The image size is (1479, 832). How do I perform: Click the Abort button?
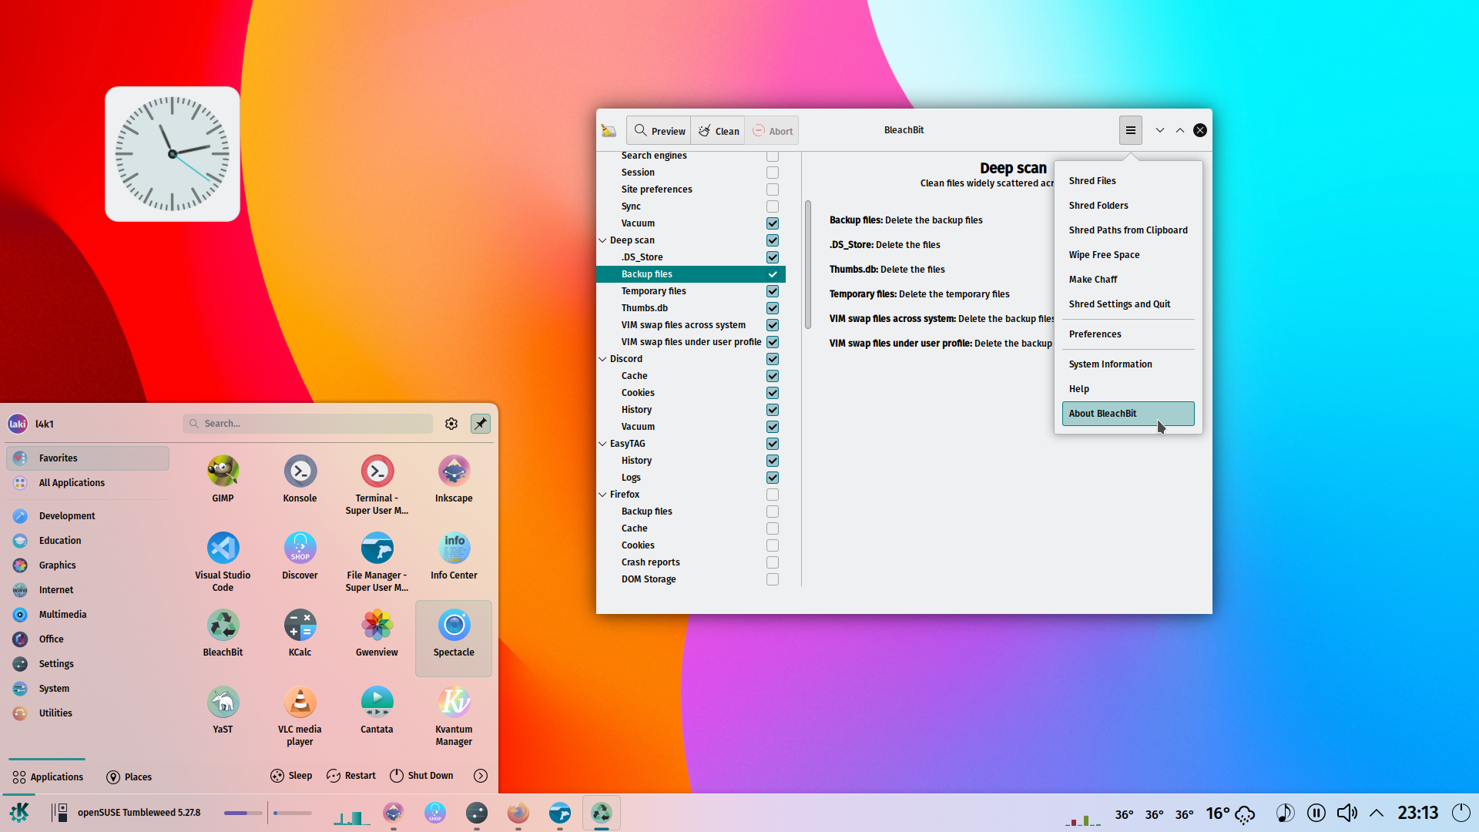pyautogui.click(x=772, y=131)
